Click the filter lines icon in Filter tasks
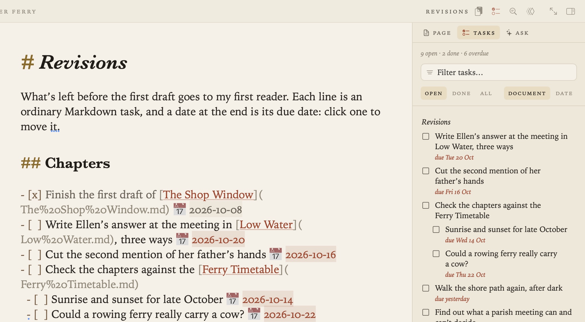This screenshot has width=585, height=322. tap(430, 72)
